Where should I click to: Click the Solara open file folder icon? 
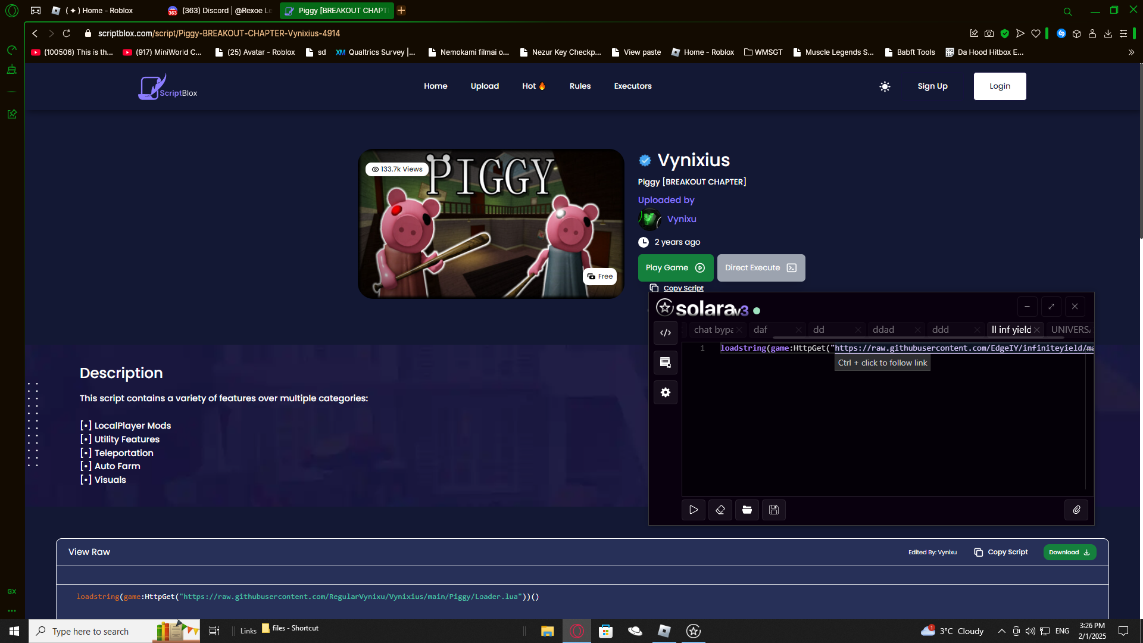[x=747, y=510]
